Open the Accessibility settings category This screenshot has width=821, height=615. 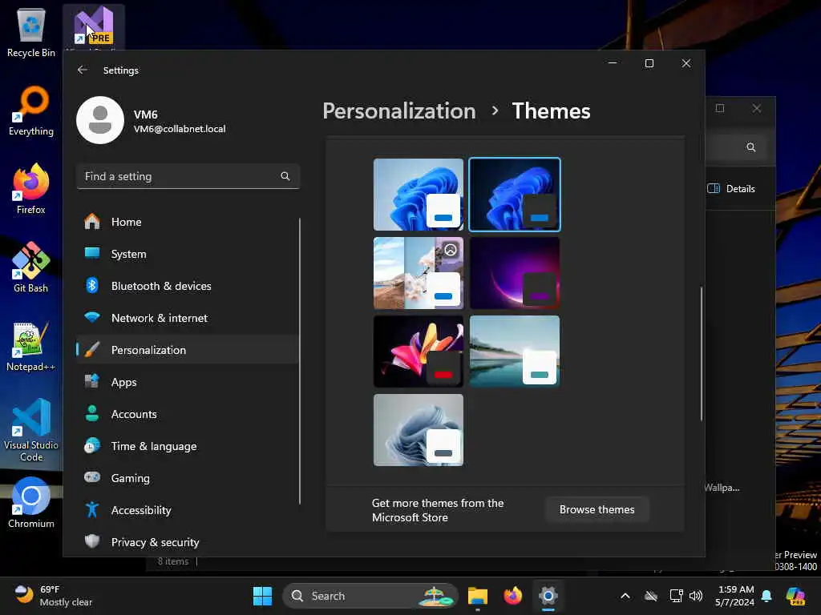tap(188, 510)
